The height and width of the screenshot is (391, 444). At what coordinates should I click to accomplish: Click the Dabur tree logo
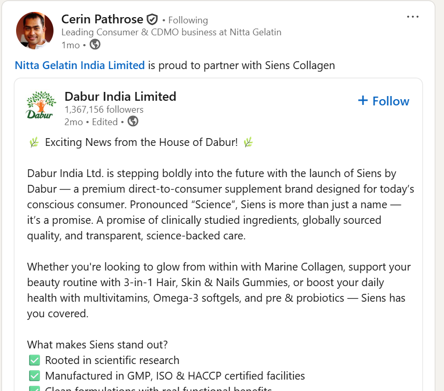[x=40, y=105]
